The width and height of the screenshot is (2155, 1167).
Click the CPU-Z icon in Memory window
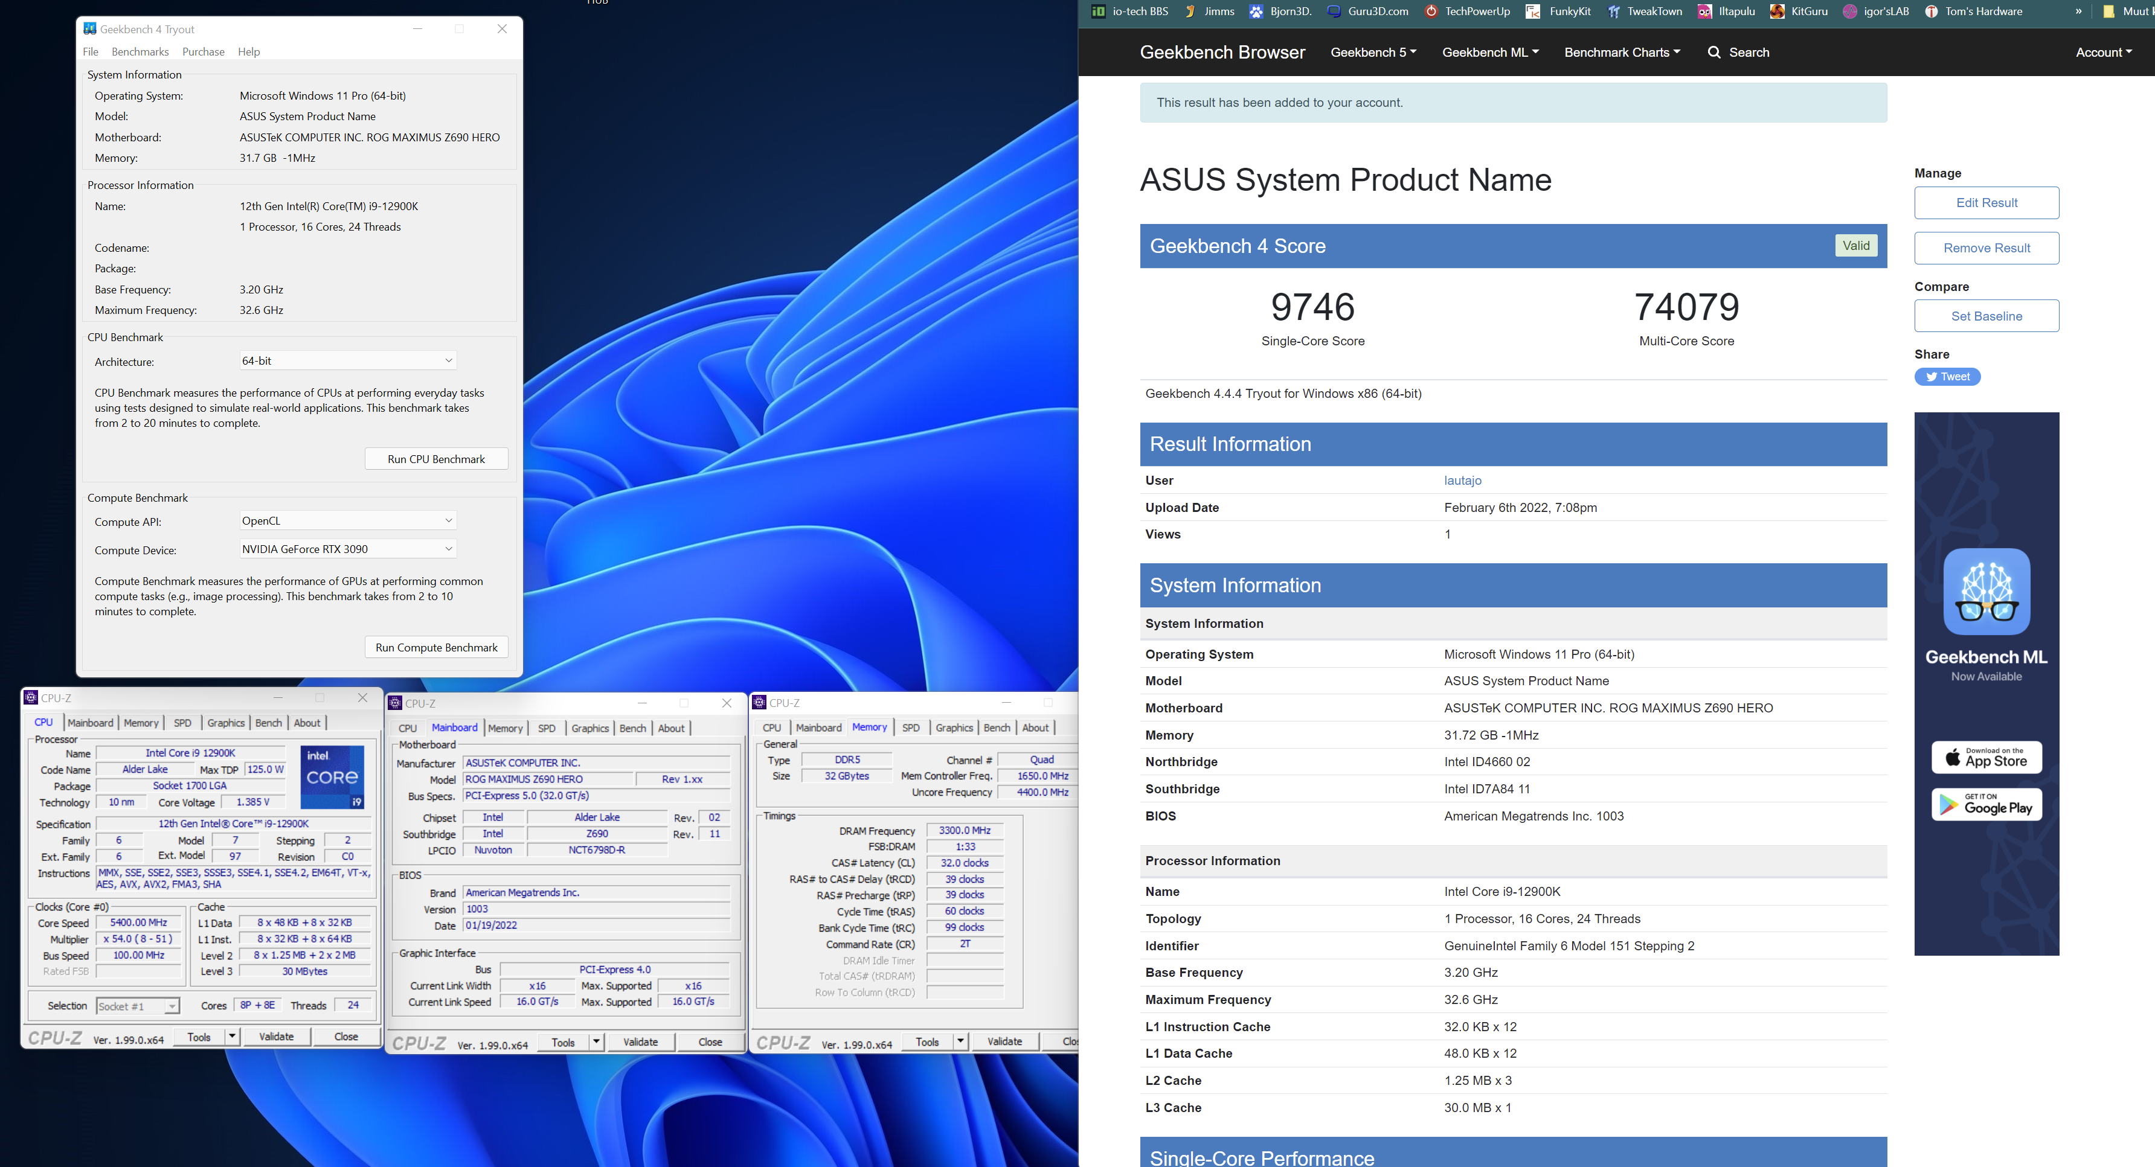(x=760, y=702)
